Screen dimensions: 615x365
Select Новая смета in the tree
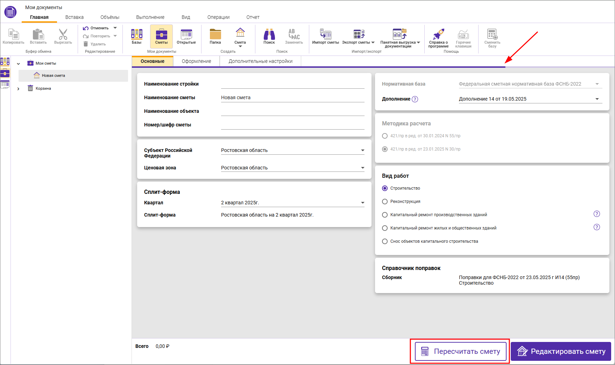(x=53, y=75)
